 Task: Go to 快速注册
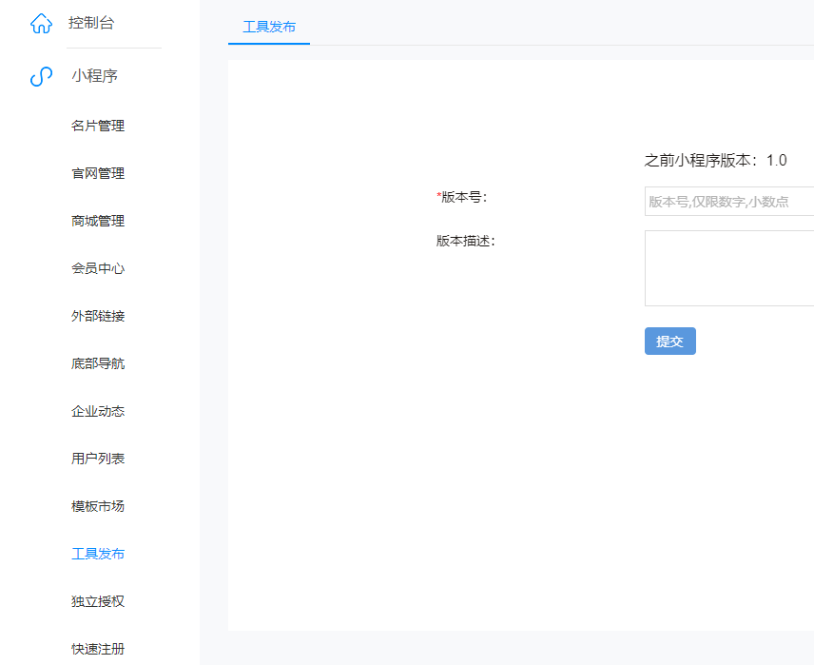98,649
